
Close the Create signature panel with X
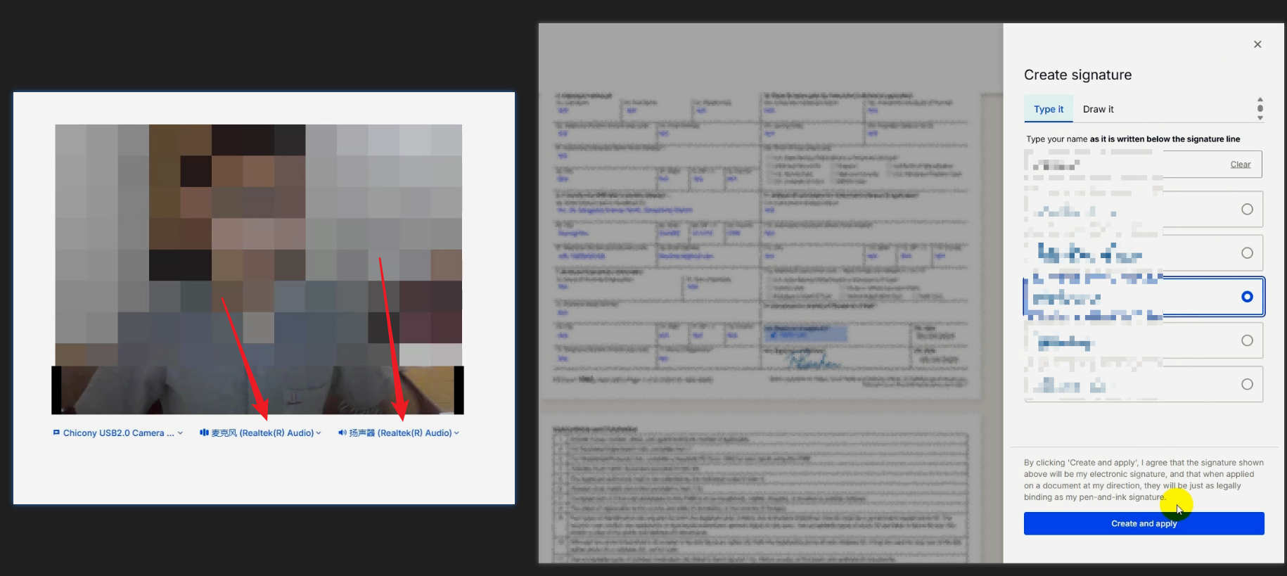click(1257, 44)
